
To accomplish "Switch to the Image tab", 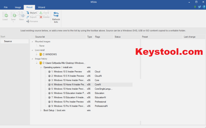I will pos(18,7).
